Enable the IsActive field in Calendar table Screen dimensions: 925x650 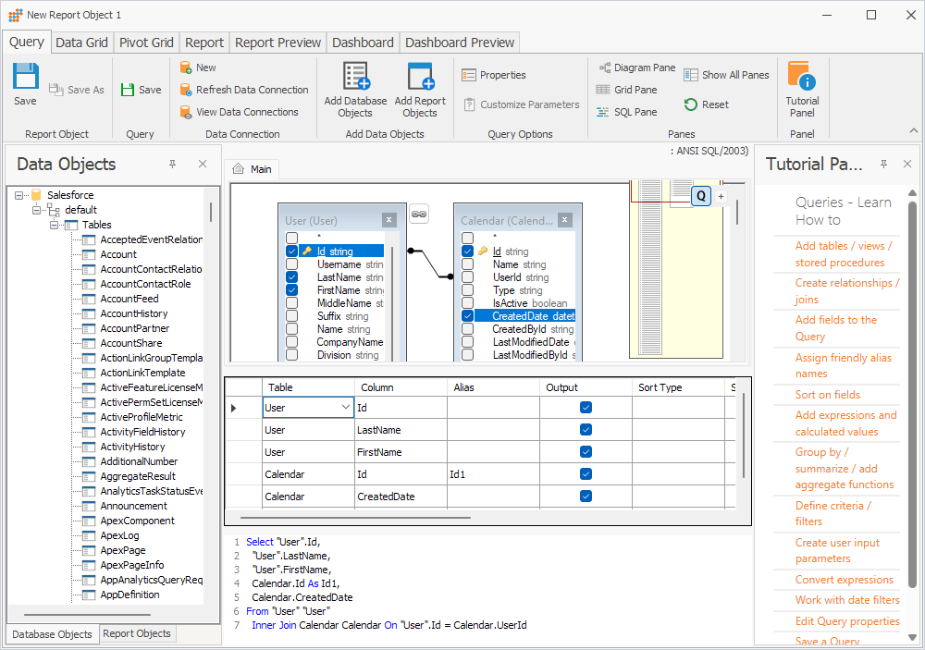(x=467, y=302)
